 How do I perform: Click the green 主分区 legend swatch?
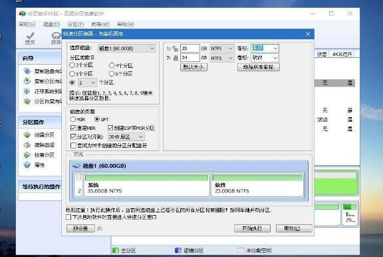point(115,250)
